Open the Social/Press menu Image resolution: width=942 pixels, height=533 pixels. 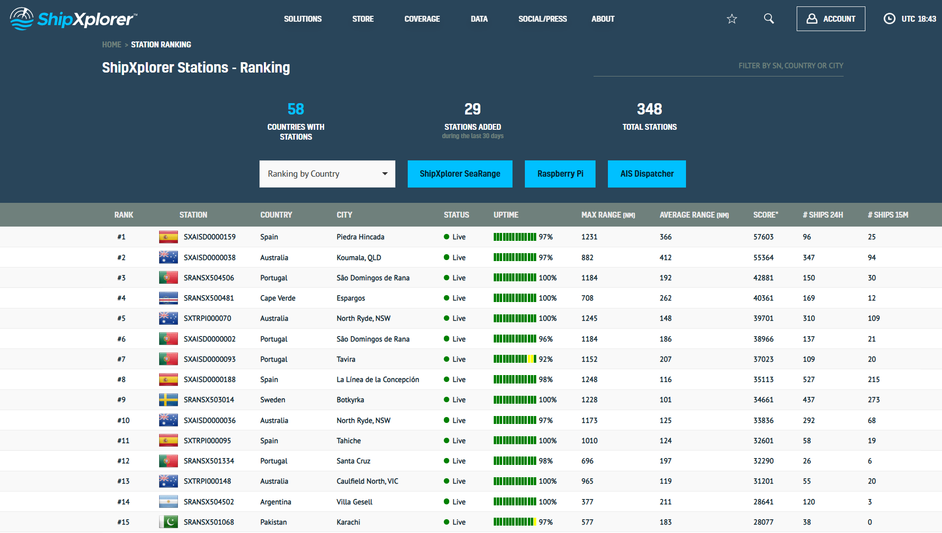pyautogui.click(x=543, y=19)
